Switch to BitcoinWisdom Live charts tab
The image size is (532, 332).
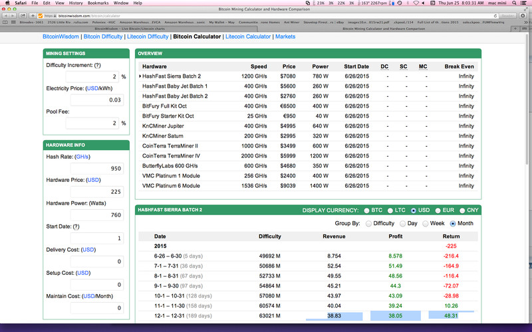point(130,29)
